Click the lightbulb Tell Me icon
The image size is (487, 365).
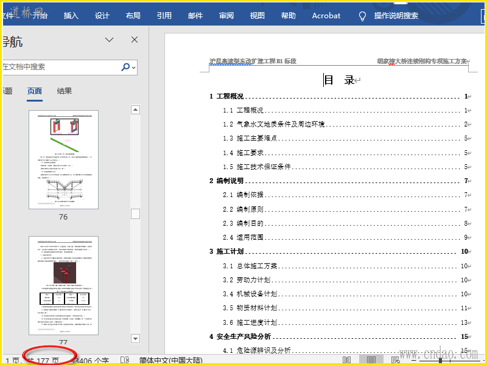[x=362, y=16]
